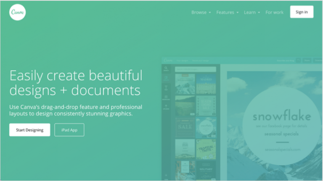This screenshot has width=323, height=181.
Task: Click the Start Designing button
Action: pyautogui.click(x=30, y=130)
